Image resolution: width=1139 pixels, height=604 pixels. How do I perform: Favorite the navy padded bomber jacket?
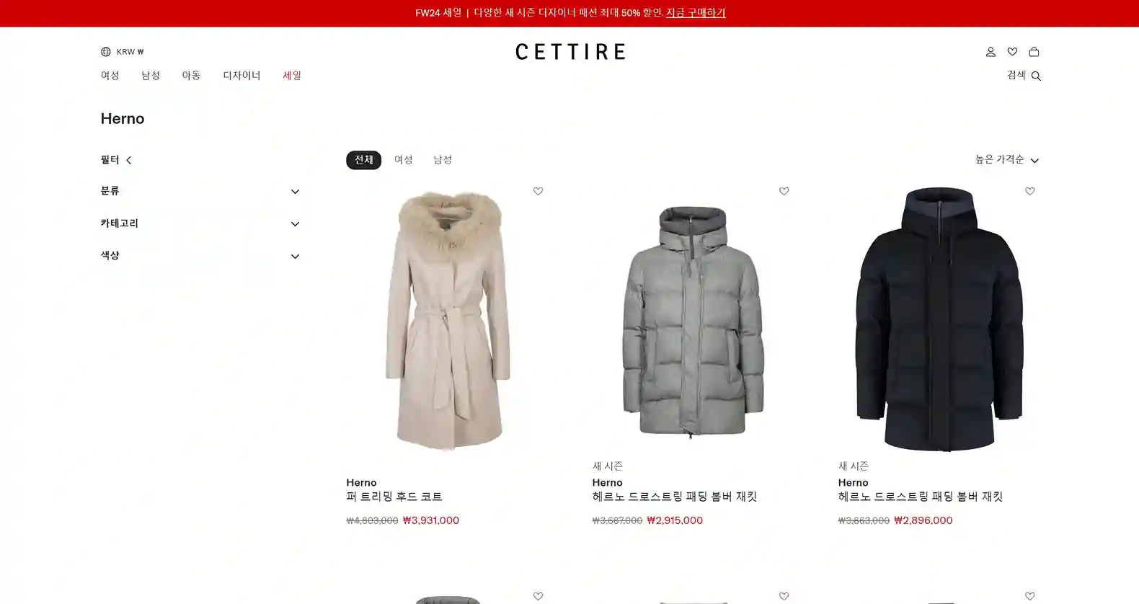point(1029,191)
